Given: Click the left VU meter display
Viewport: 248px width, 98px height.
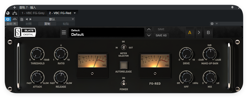Looking at the screenshot, I should click(x=92, y=61).
